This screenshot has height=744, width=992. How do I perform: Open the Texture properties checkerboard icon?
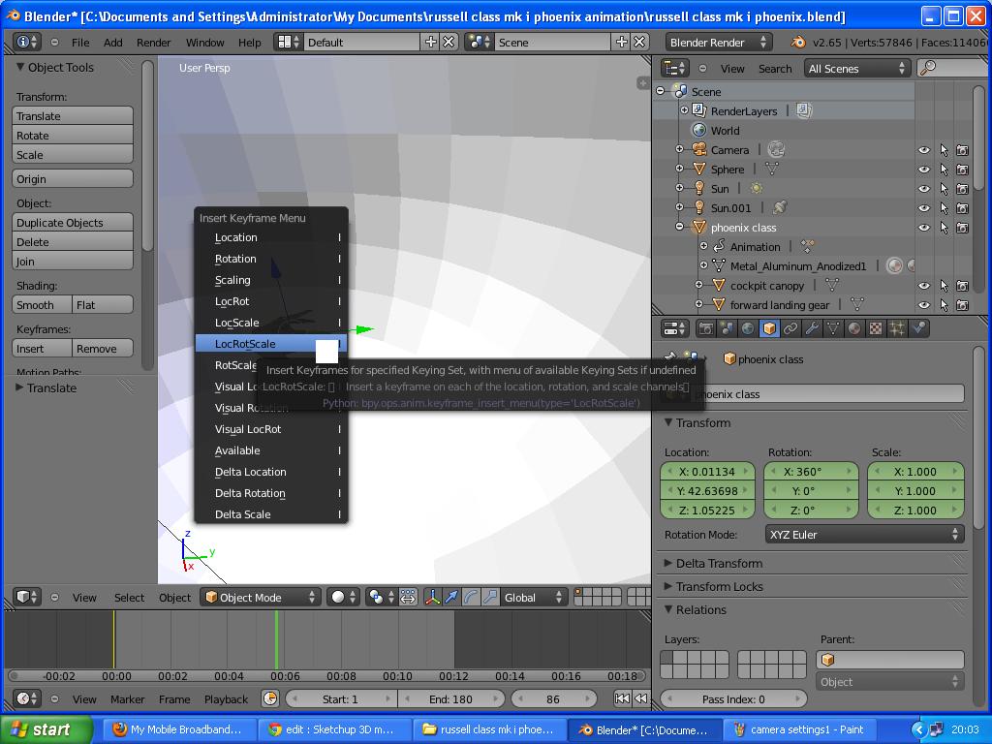[876, 328]
